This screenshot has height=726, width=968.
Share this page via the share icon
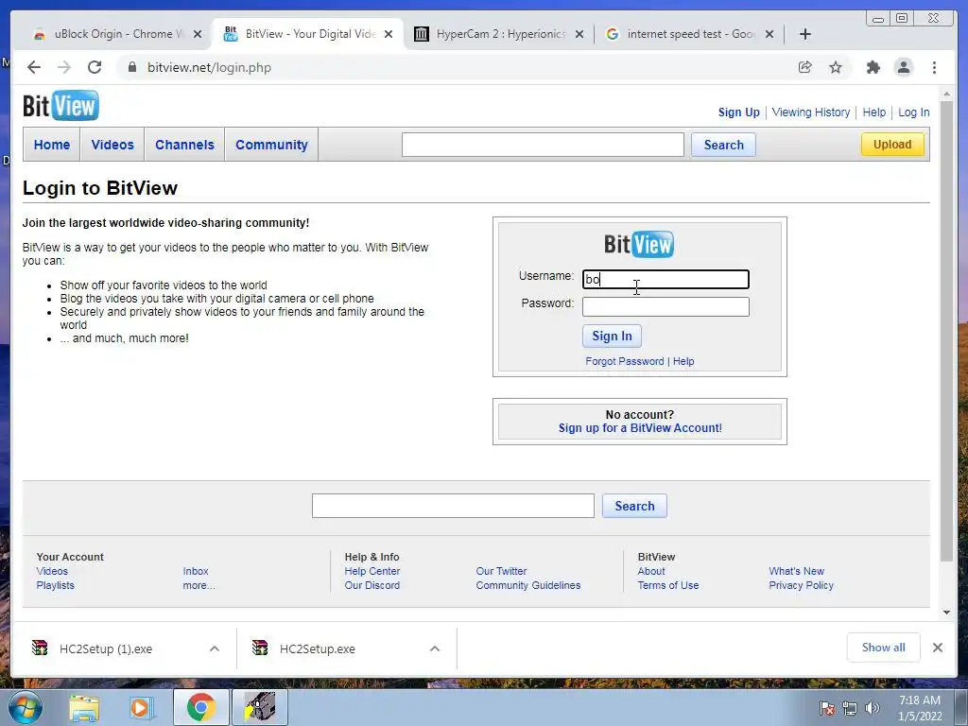[805, 67]
